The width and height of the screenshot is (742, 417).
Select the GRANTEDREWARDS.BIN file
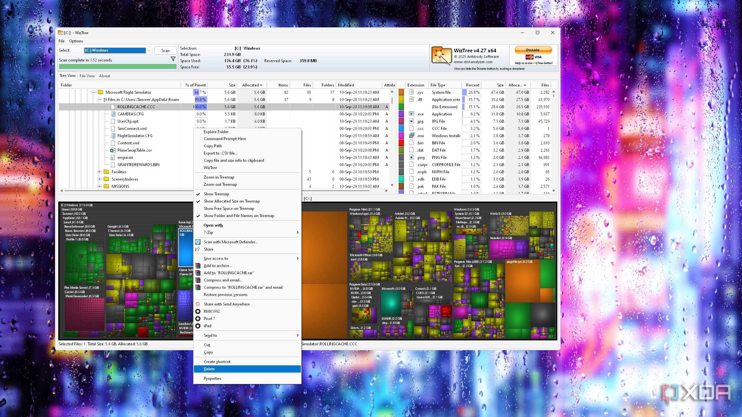tap(138, 165)
